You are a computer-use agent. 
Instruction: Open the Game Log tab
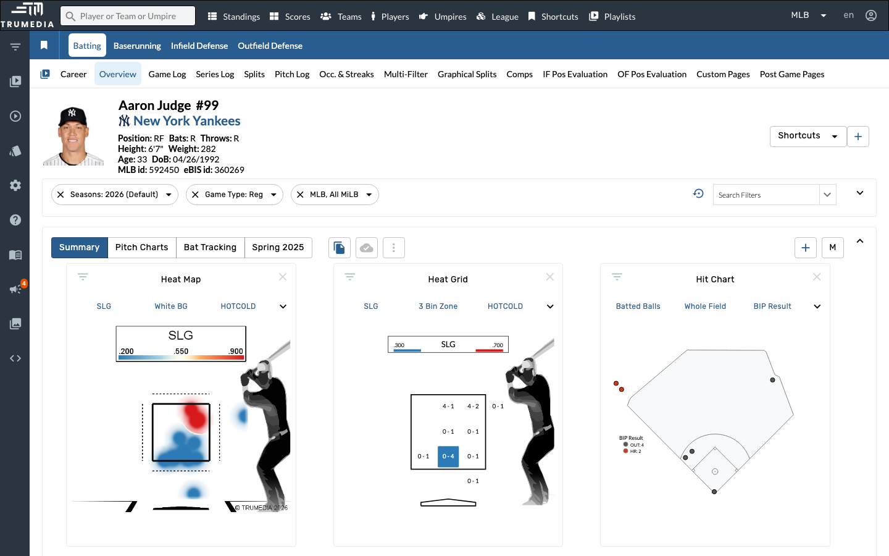[x=167, y=74]
